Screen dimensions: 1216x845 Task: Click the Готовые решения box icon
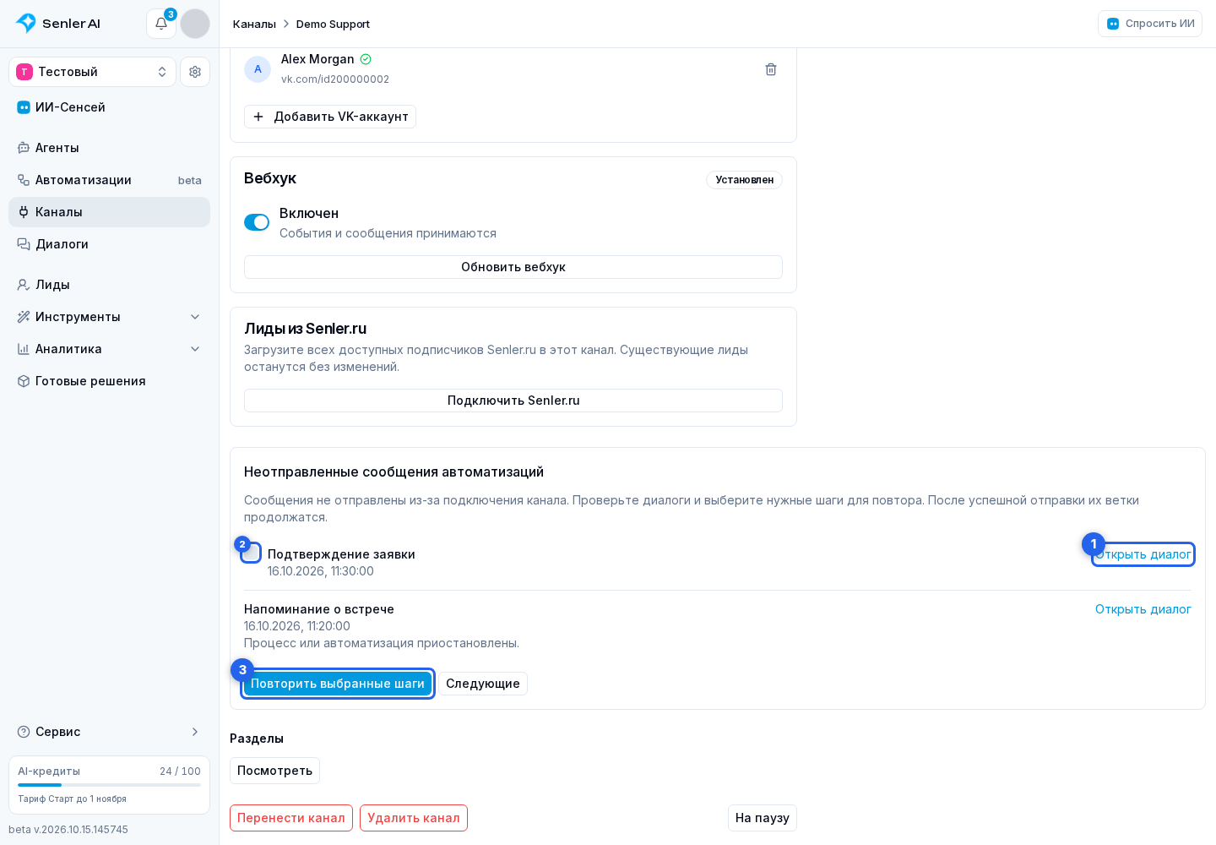pyautogui.click(x=24, y=381)
